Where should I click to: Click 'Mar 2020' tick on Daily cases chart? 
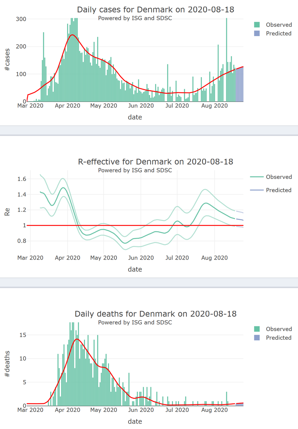click(x=30, y=106)
